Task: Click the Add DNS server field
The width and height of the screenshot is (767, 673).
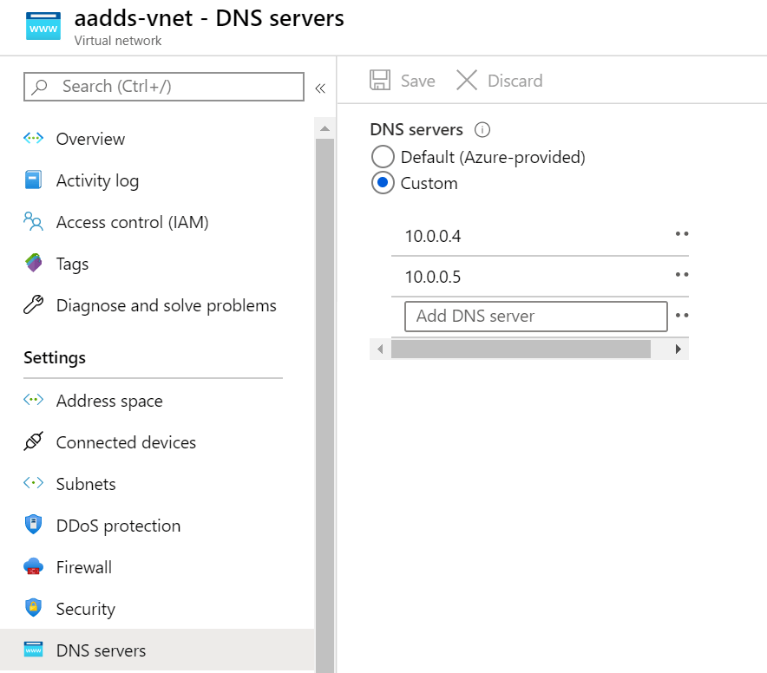Action: (x=535, y=317)
